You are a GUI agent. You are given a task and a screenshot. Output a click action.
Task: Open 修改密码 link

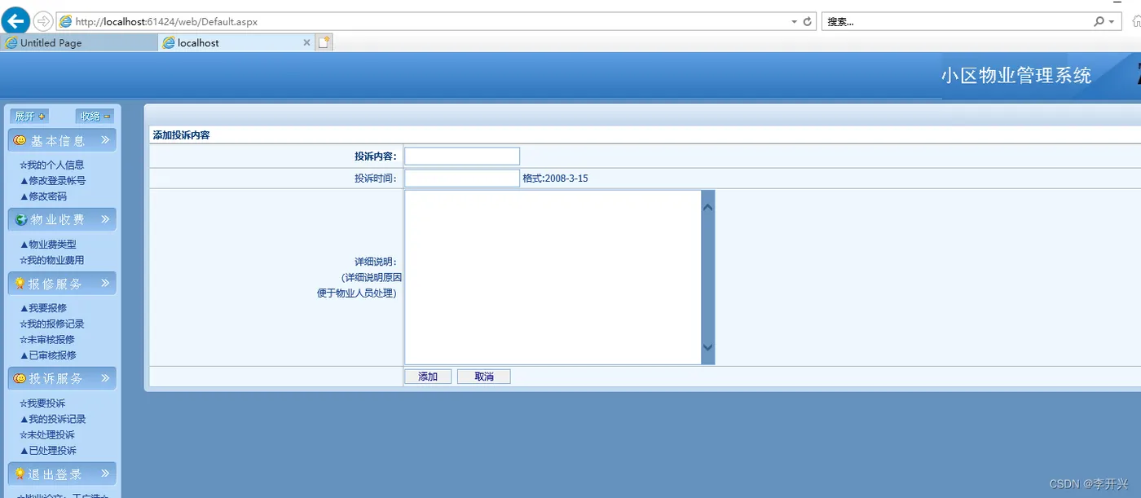(x=43, y=196)
